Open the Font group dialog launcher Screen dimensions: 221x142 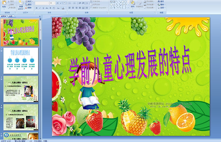pyautogui.click(x=66, y=13)
